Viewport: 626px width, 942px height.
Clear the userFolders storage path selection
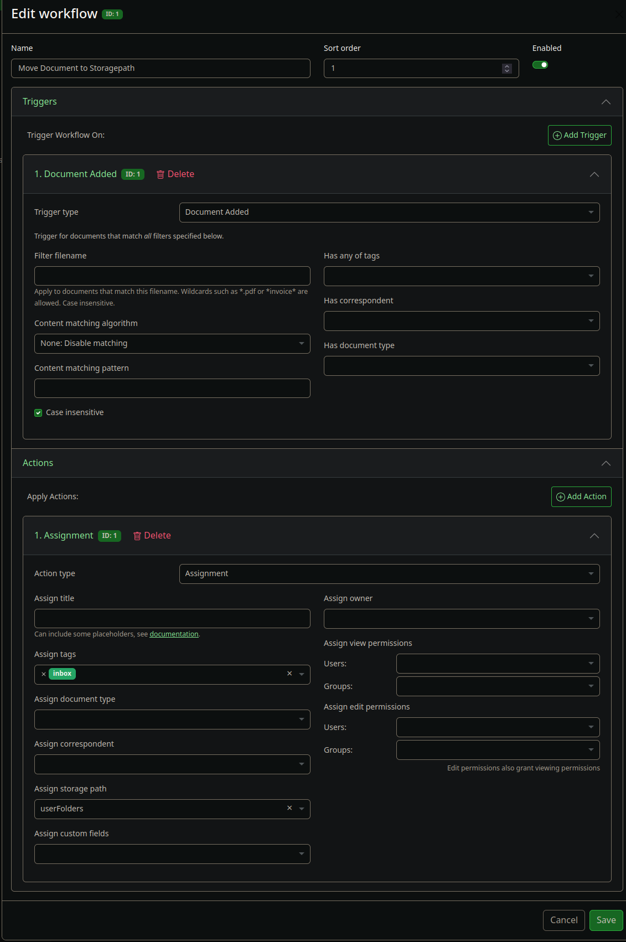289,808
